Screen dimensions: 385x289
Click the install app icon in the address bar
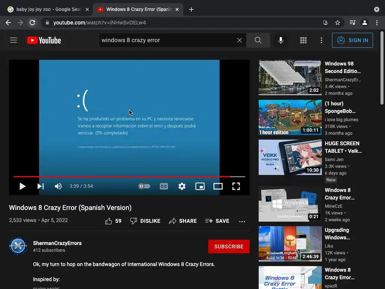click(325, 23)
